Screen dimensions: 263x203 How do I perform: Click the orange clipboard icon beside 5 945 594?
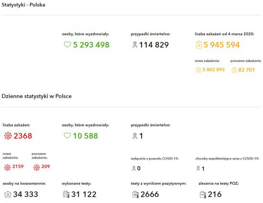click(199, 45)
